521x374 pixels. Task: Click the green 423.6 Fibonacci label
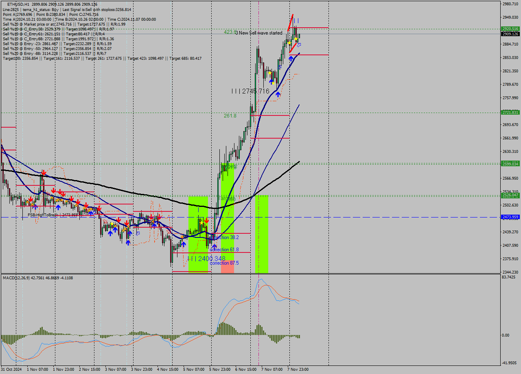coord(230,32)
